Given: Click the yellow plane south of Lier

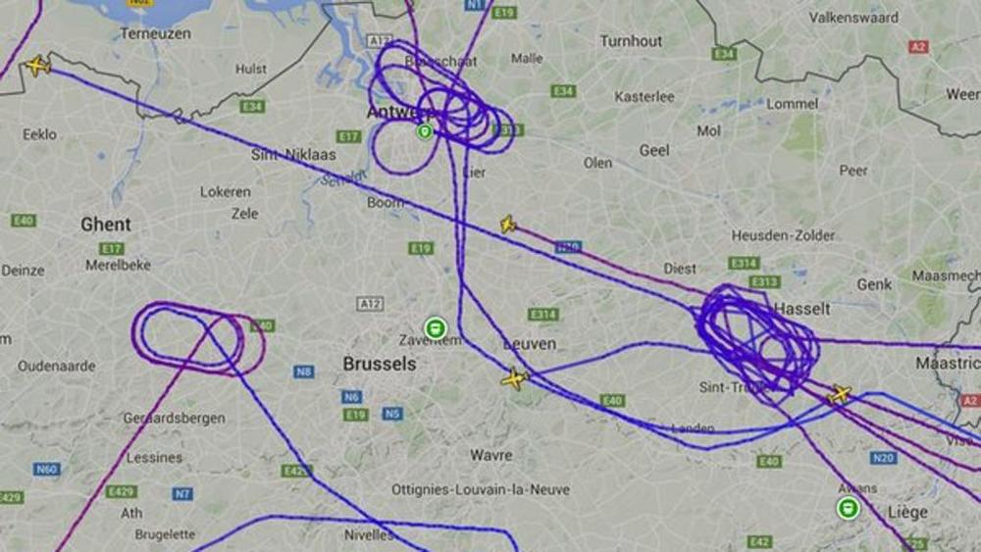Looking at the screenshot, I should (508, 224).
